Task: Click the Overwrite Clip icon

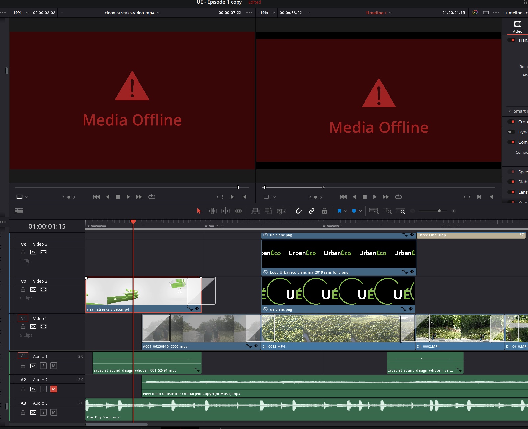Action: [x=268, y=211]
